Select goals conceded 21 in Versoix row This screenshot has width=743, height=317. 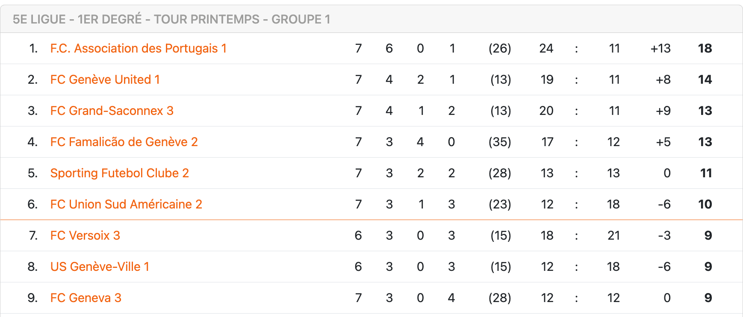tap(614, 235)
